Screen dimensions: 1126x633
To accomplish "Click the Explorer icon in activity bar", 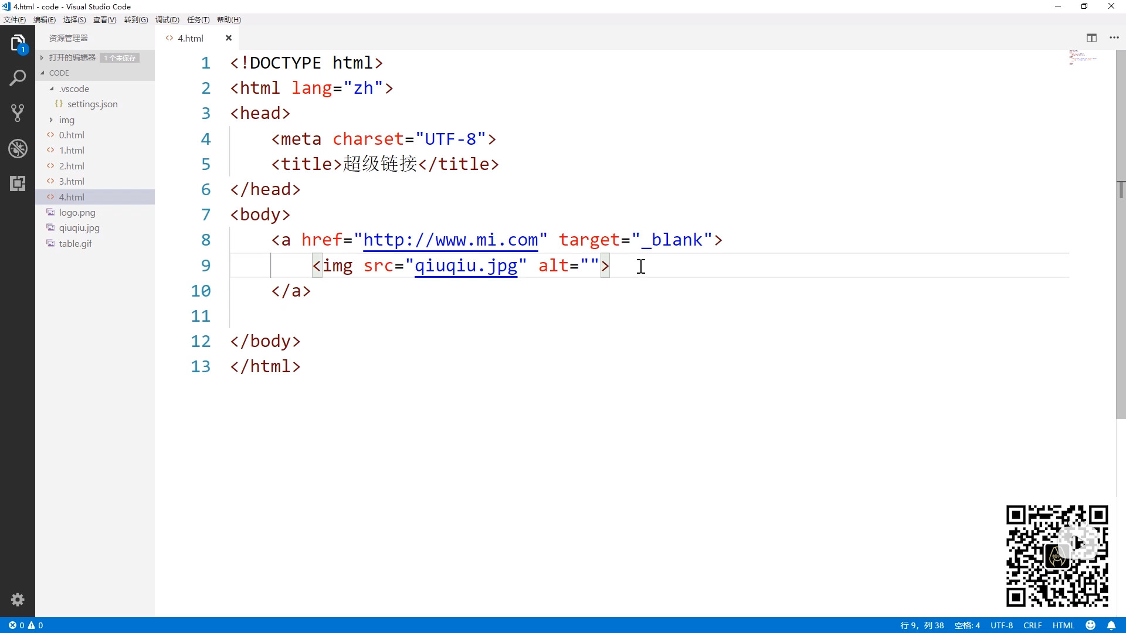I will click(17, 43).
